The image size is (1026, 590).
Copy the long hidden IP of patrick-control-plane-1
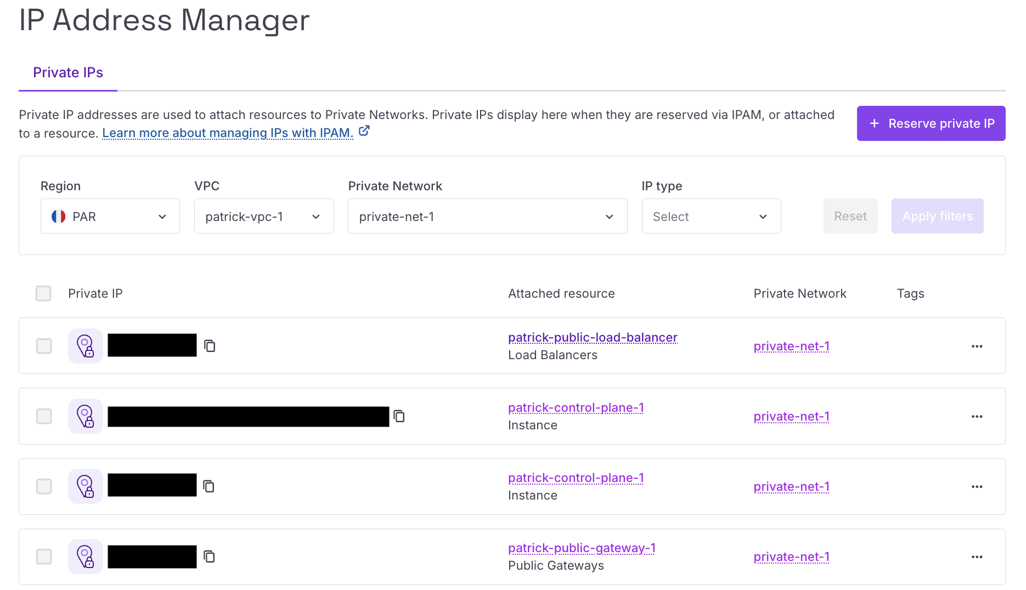coord(399,416)
